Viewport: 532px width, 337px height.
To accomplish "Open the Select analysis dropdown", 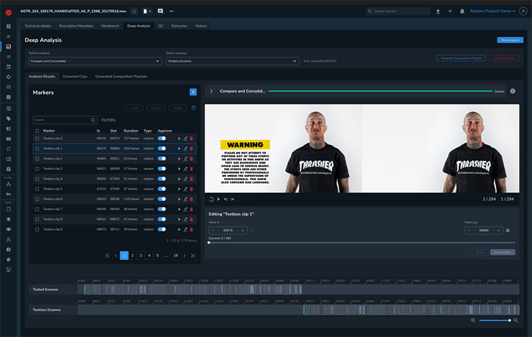I will pos(95,61).
